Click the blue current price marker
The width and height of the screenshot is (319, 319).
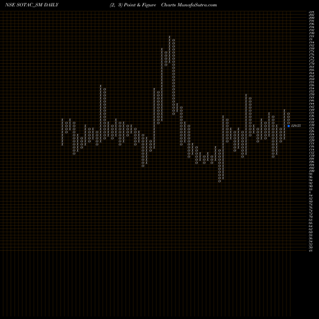tap(288, 126)
